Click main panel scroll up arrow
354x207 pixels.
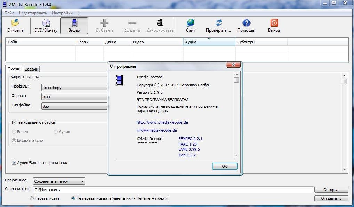[345, 76]
